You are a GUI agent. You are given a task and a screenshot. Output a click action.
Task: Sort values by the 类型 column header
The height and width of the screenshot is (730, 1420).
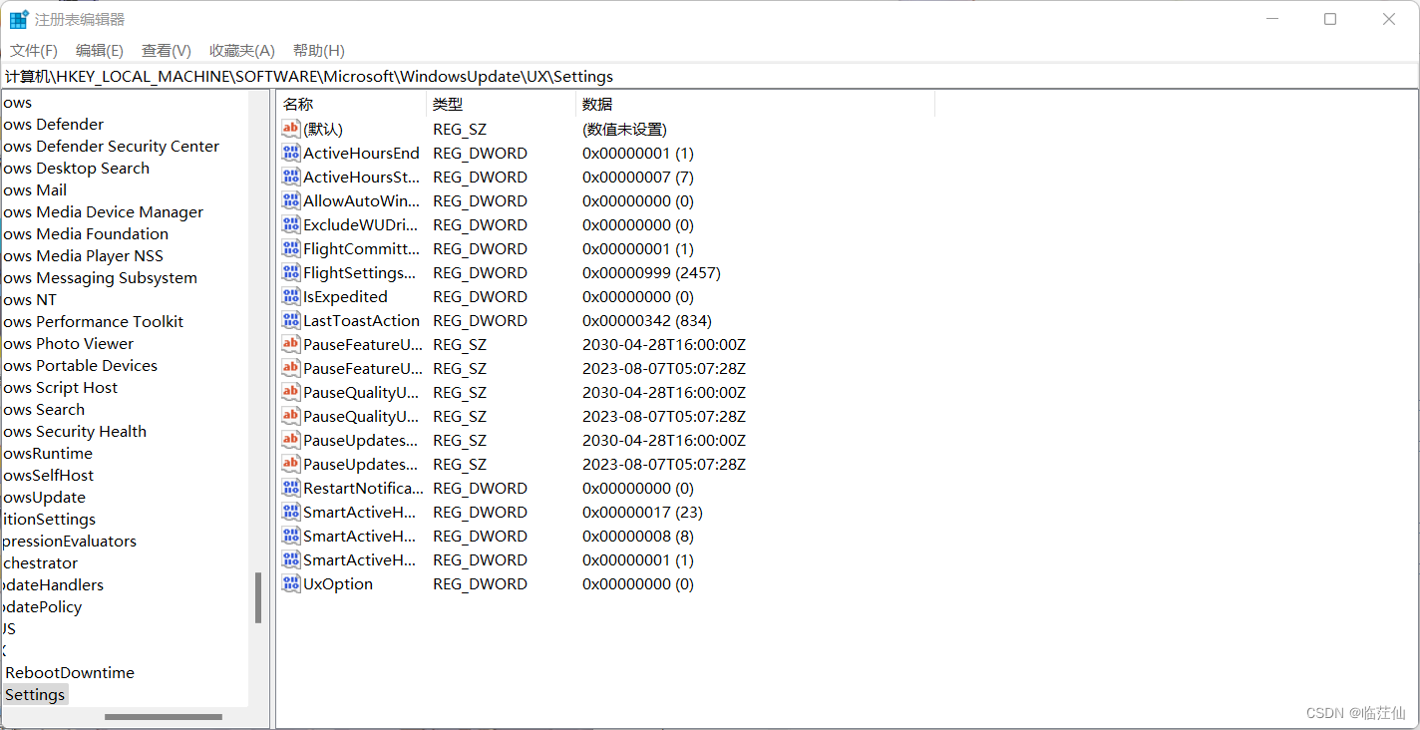click(x=502, y=104)
